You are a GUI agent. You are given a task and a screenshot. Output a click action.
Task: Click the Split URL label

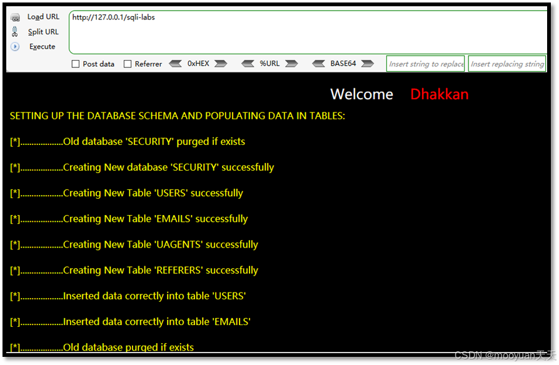(x=43, y=32)
